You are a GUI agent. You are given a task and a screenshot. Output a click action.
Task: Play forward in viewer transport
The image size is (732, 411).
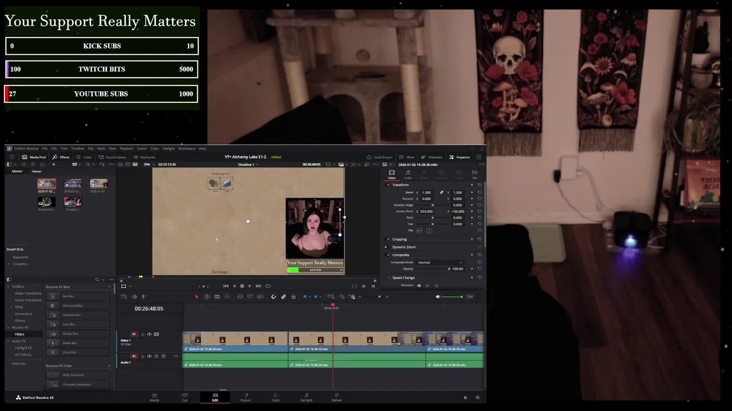pyautogui.click(x=250, y=286)
